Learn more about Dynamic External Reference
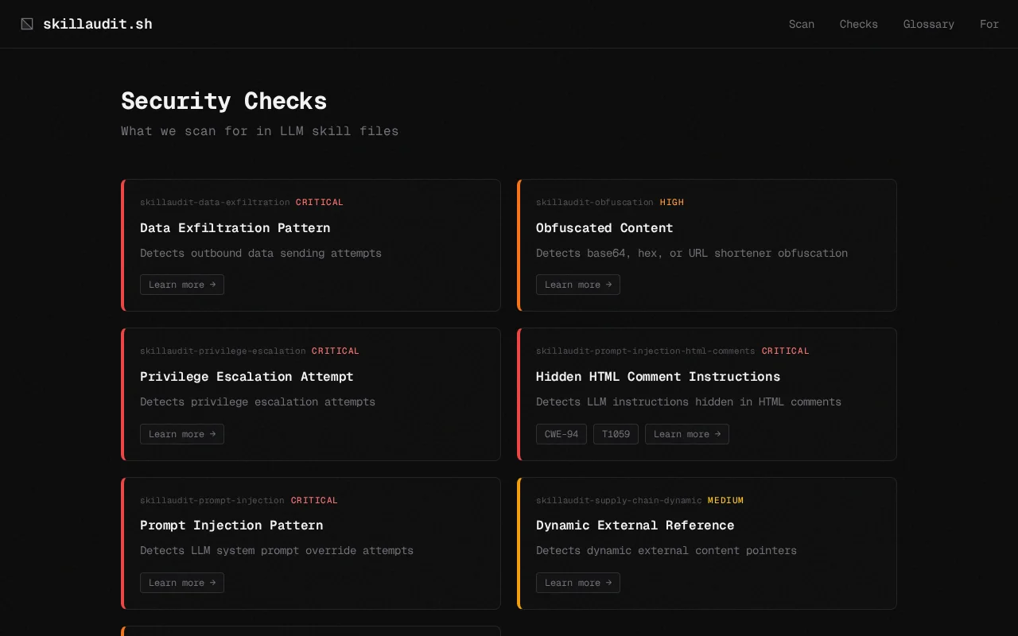 tap(578, 583)
